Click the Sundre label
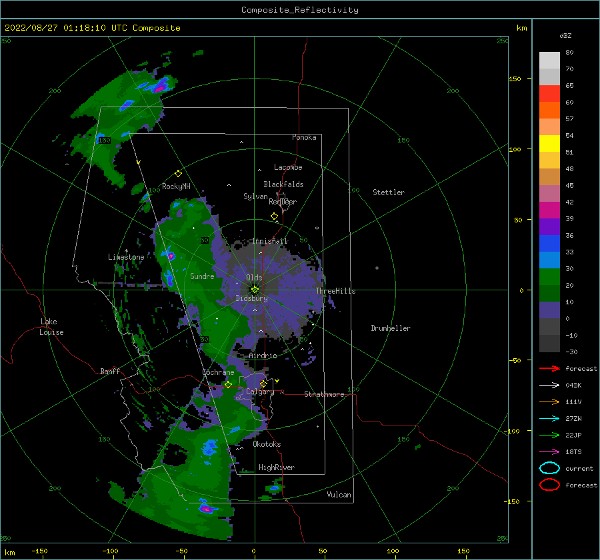Screen dimensions: 600x560 coord(202,276)
